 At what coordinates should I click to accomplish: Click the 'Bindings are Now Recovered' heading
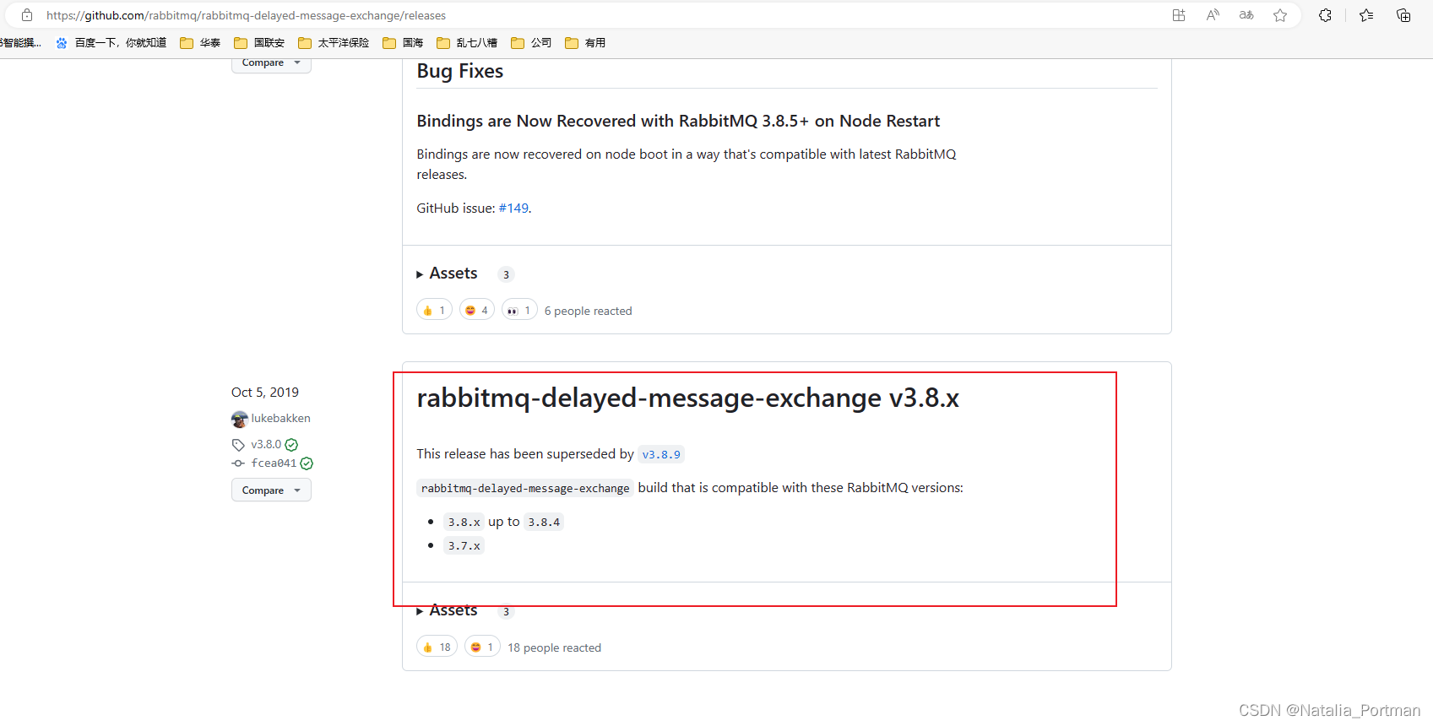click(678, 122)
